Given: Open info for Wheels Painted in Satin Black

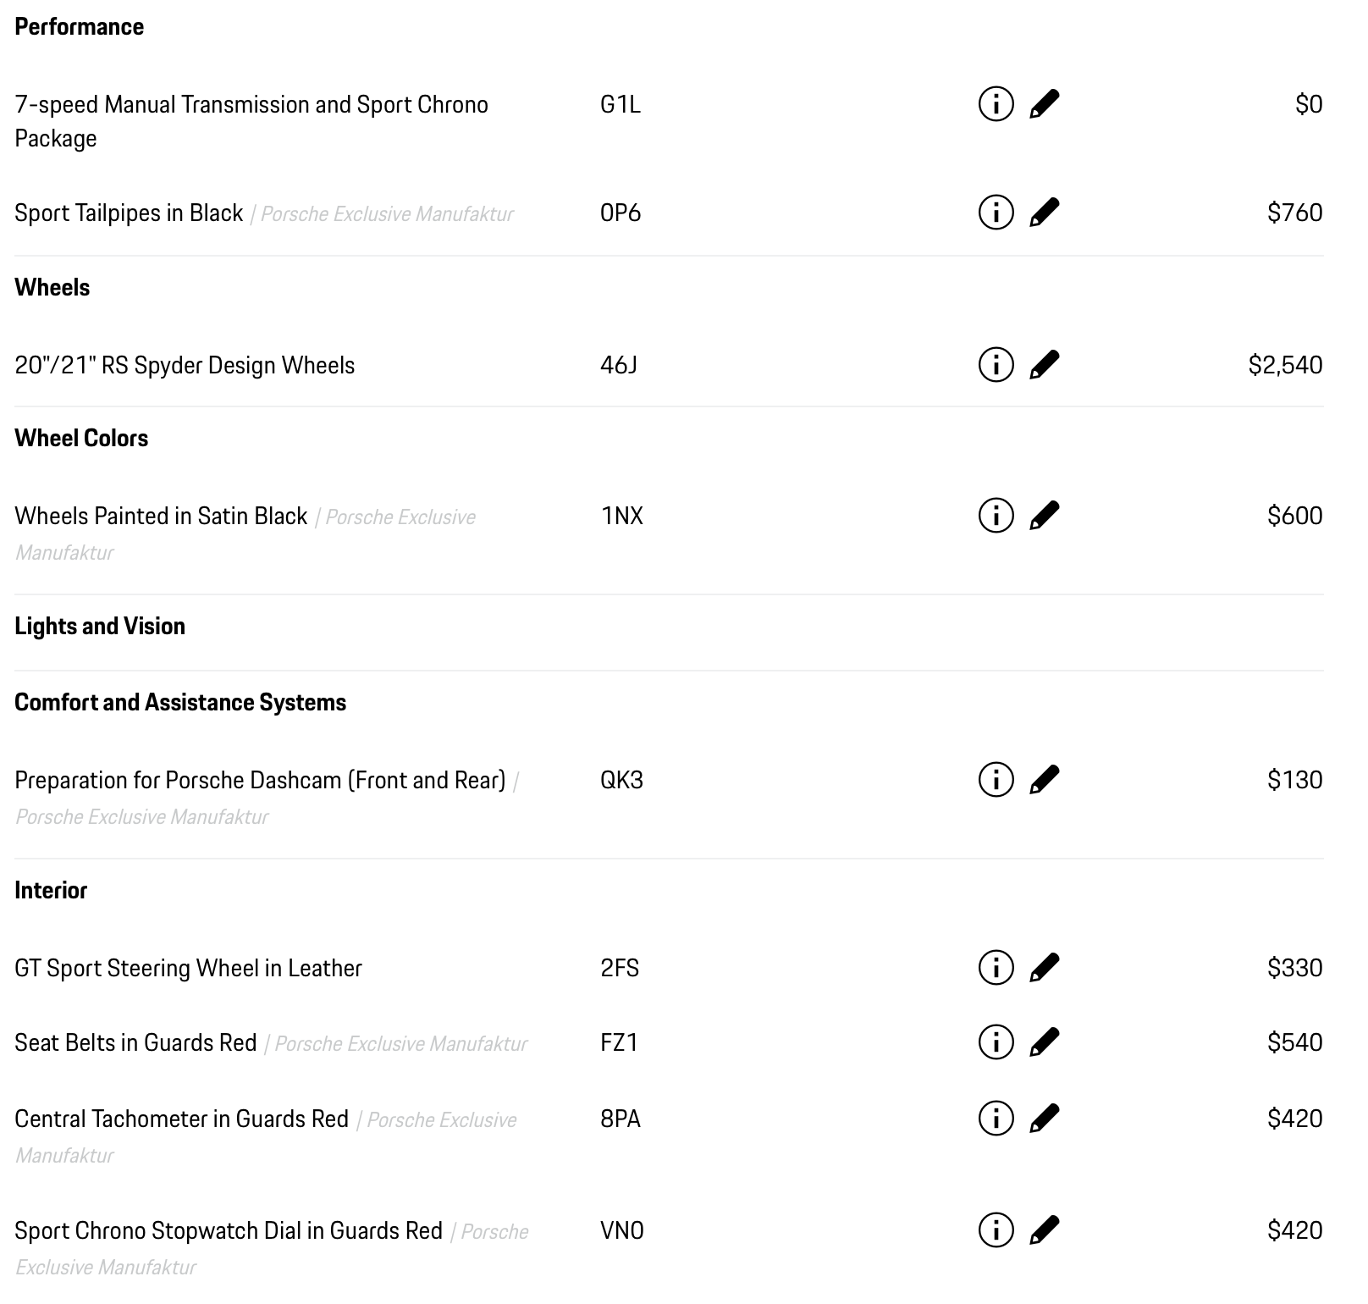Looking at the screenshot, I should pyautogui.click(x=996, y=516).
